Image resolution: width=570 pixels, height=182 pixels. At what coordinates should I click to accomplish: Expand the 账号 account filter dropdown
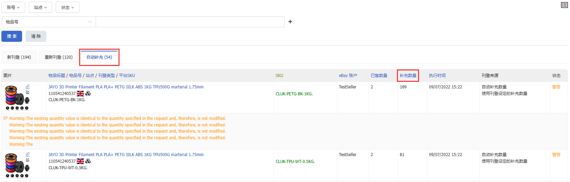(x=13, y=7)
